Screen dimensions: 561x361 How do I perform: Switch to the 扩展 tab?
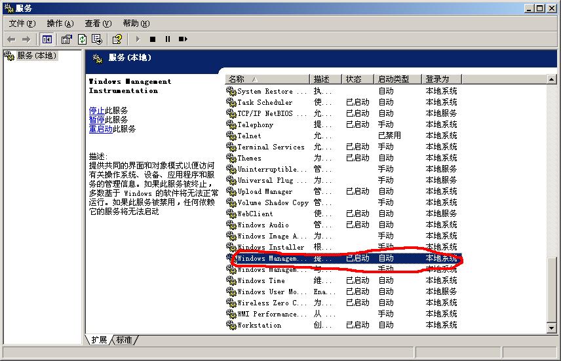click(x=99, y=339)
